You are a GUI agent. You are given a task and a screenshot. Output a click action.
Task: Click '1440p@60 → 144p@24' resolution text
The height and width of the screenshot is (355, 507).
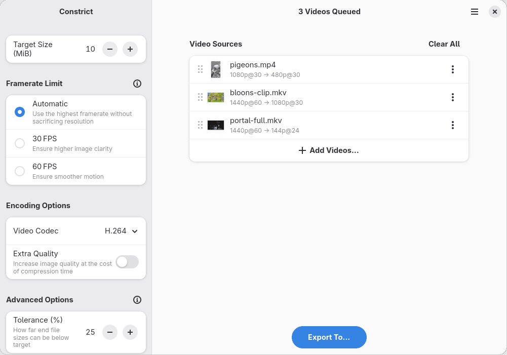[x=264, y=131]
